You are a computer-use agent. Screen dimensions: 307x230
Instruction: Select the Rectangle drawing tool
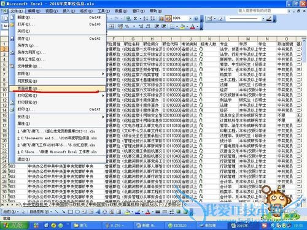tap(71, 212)
